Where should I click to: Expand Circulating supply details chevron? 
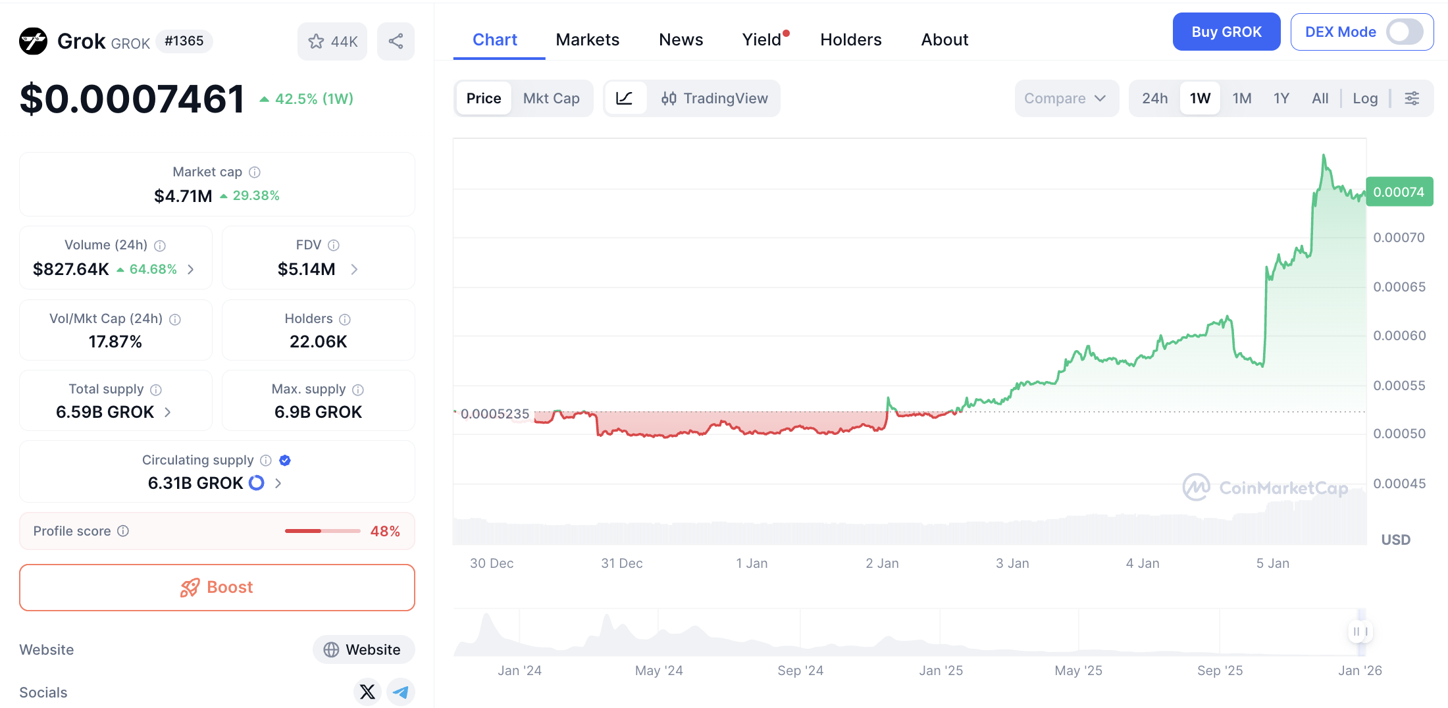pos(278,483)
